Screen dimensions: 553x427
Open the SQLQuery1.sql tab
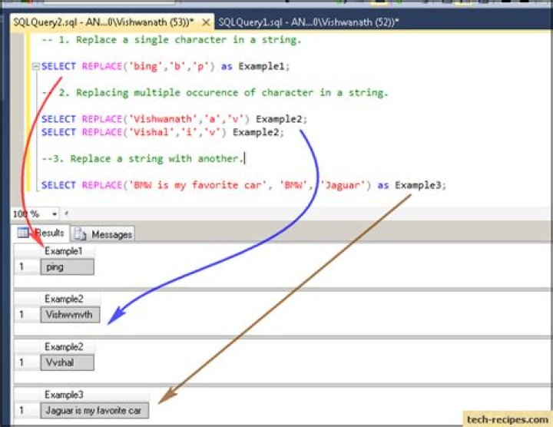[x=309, y=22]
